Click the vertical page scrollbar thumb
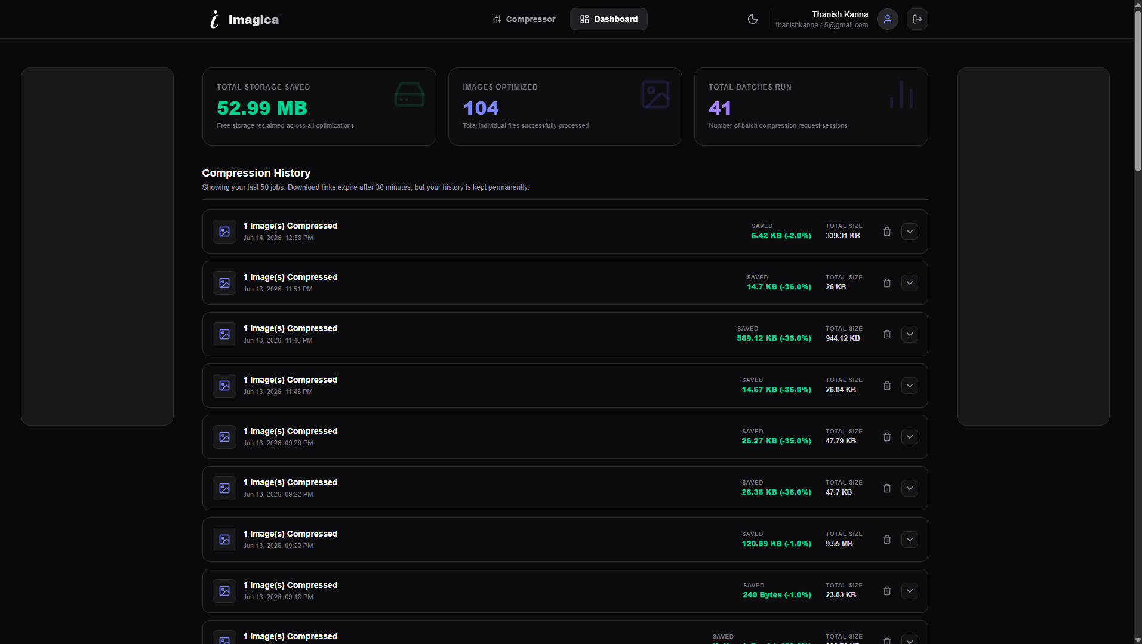Screen dimensions: 1142x644 (1138, 91)
